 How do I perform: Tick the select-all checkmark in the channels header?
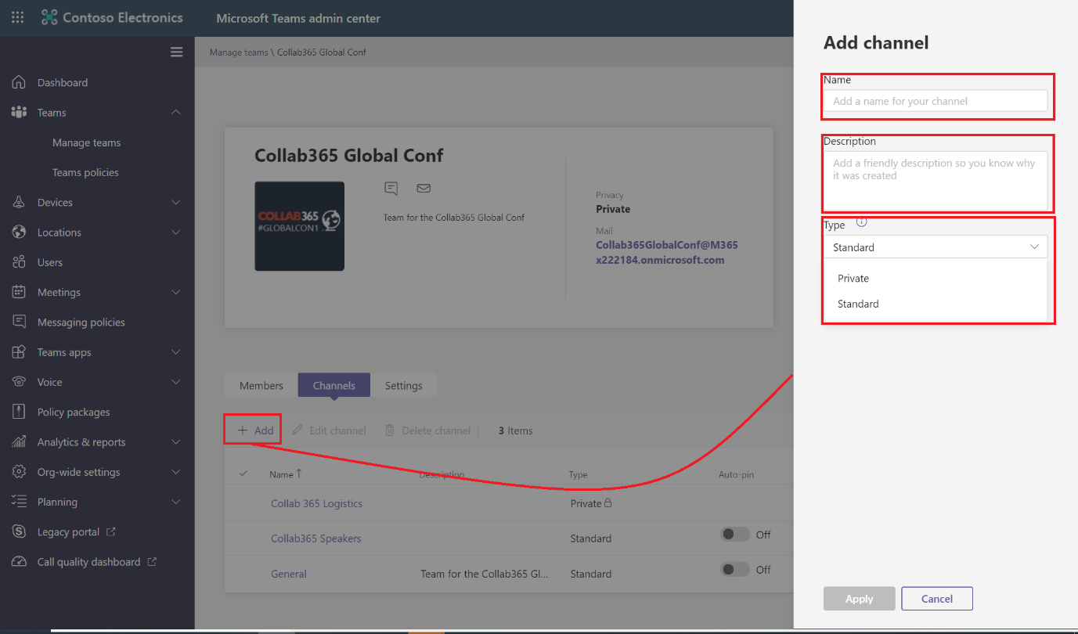coord(243,474)
